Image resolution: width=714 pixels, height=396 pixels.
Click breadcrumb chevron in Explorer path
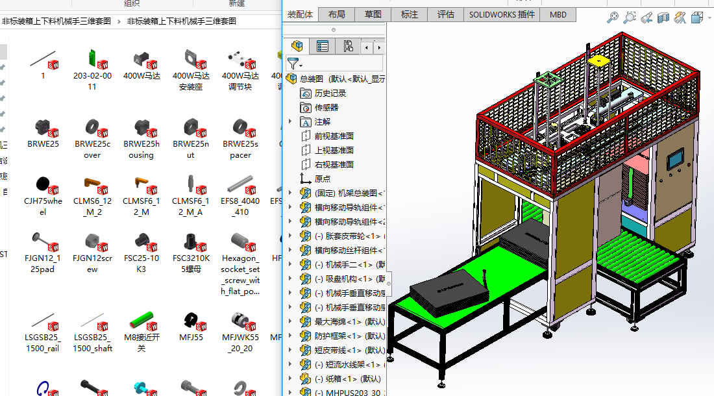point(119,21)
